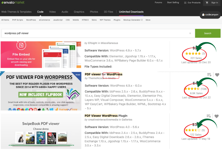
Task: Click the 201 Sales text
Action: point(196,58)
